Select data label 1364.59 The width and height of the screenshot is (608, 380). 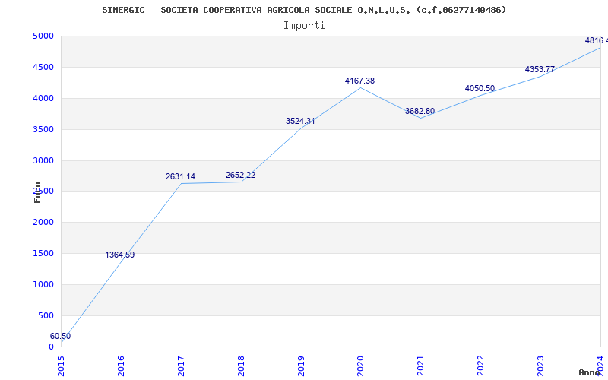(x=120, y=255)
